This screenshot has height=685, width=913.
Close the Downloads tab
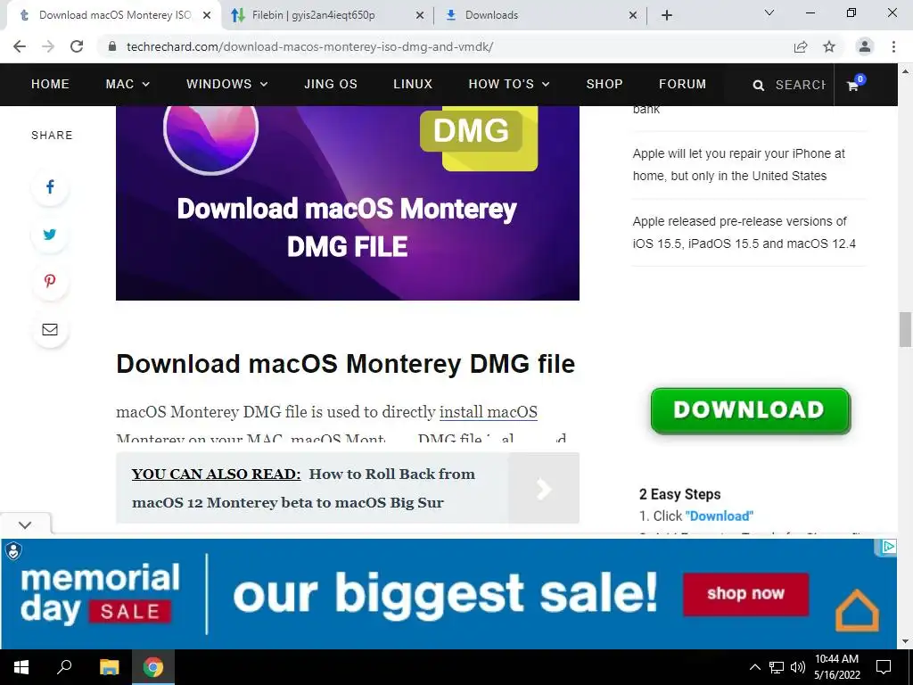coord(633,16)
